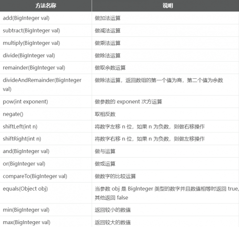
Task: Click the max(BigInteger val) method name
Action: pos(27,222)
